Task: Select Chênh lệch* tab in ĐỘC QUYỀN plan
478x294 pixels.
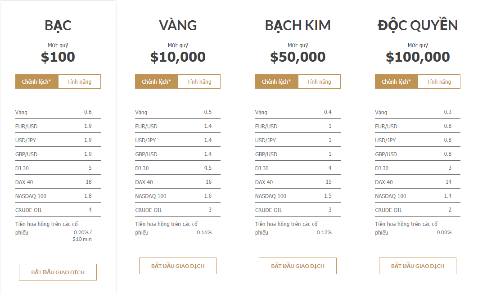Action: point(396,82)
